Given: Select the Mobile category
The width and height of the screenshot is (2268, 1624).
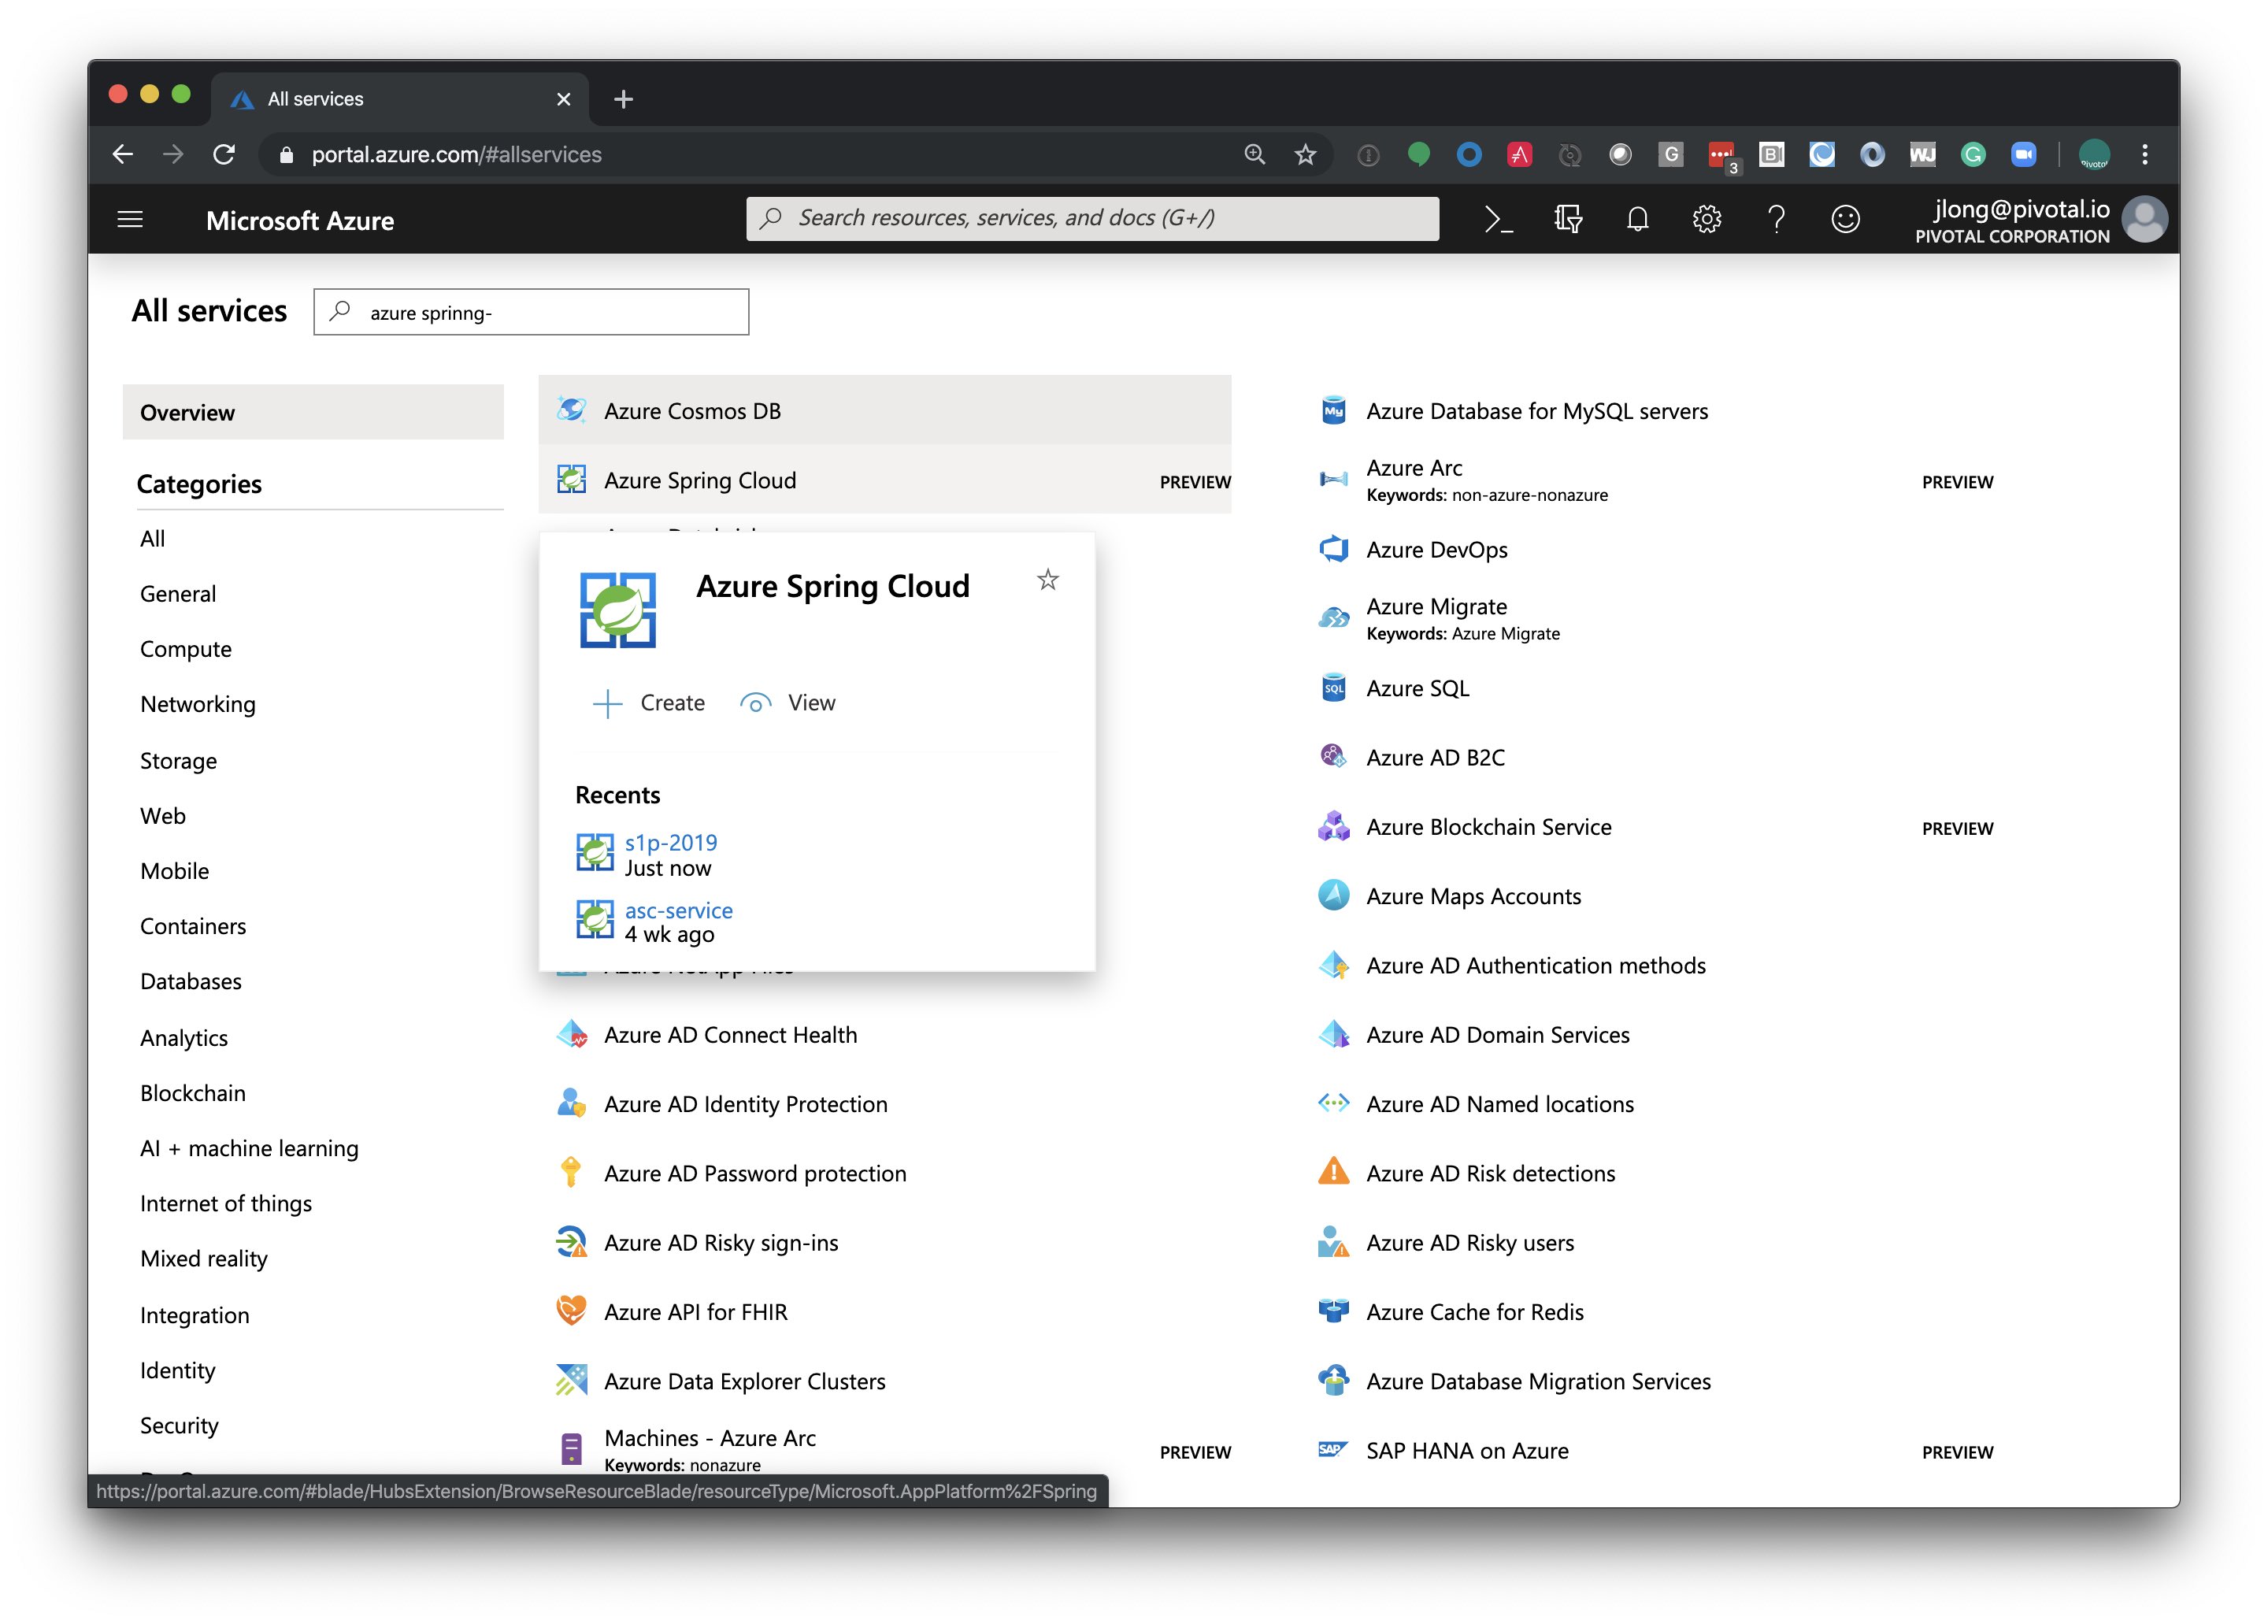Looking at the screenshot, I should click(x=175, y=871).
